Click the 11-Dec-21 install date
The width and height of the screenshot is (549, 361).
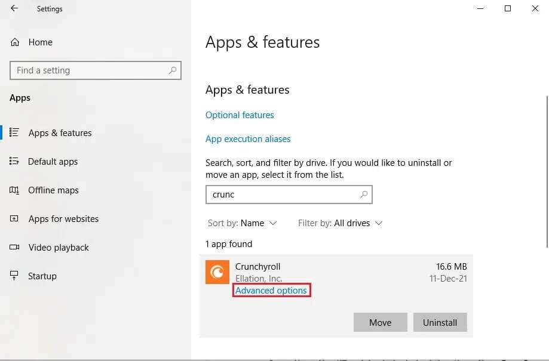[x=448, y=279]
